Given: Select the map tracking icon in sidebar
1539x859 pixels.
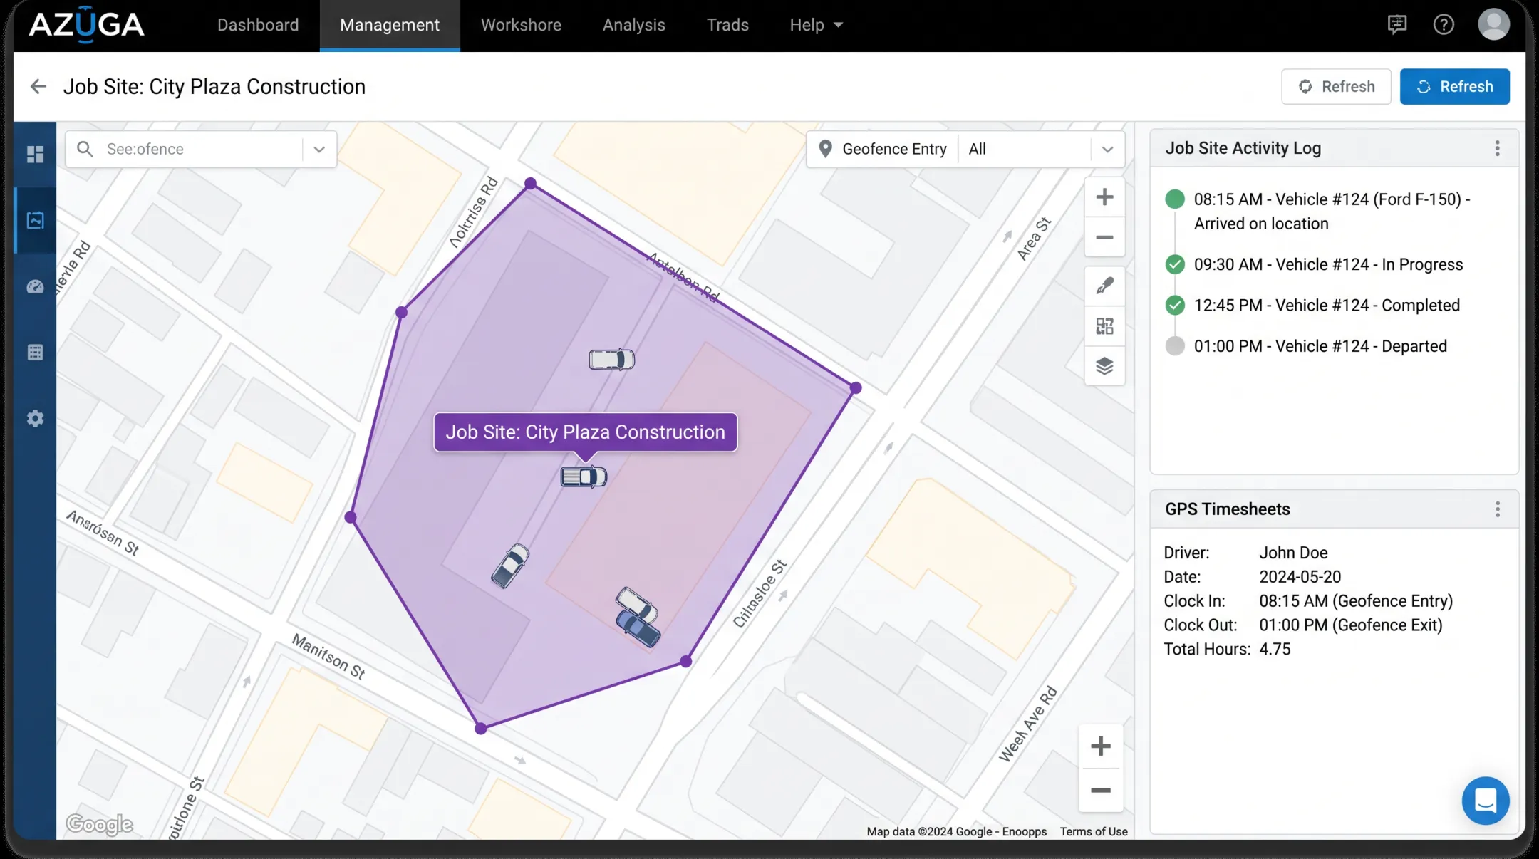Looking at the screenshot, I should pos(35,220).
